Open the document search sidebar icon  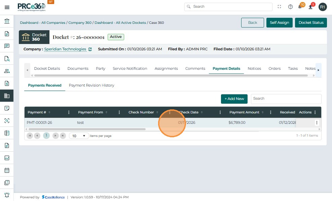pyautogui.click(x=7, y=58)
